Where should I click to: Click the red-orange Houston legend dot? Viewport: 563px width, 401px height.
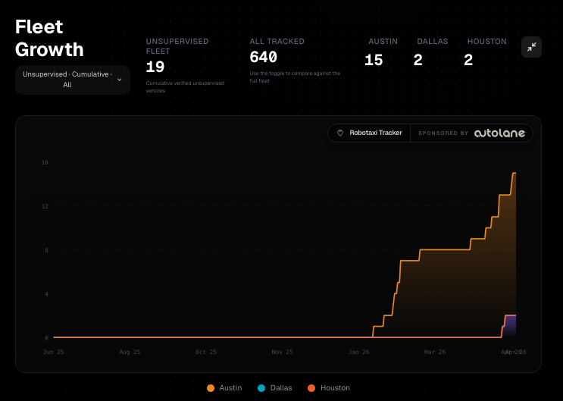click(x=311, y=388)
